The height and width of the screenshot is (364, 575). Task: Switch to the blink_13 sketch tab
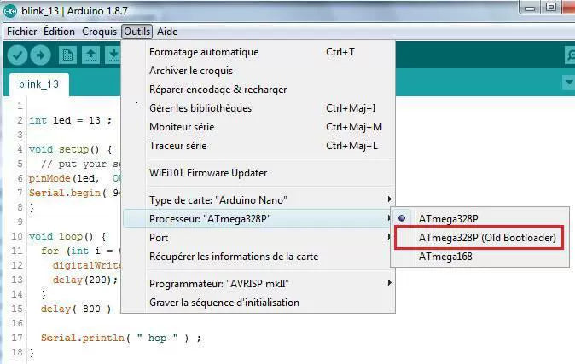coord(38,84)
